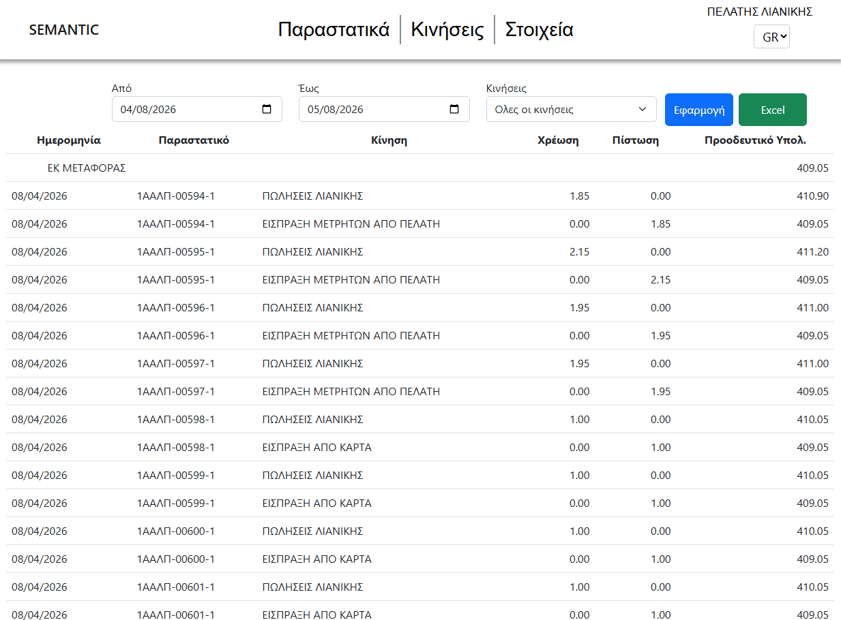Image resolution: width=841 pixels, height=620 pixels.
Task: Click ΕΙΣΠΡΑΞΗ ΜΕΤΡΗΤΩΝ ΑΠΟ ΠΕΛΑΤΗ for 1ΑΑΛΠ-00597-1
Action: 351,391
